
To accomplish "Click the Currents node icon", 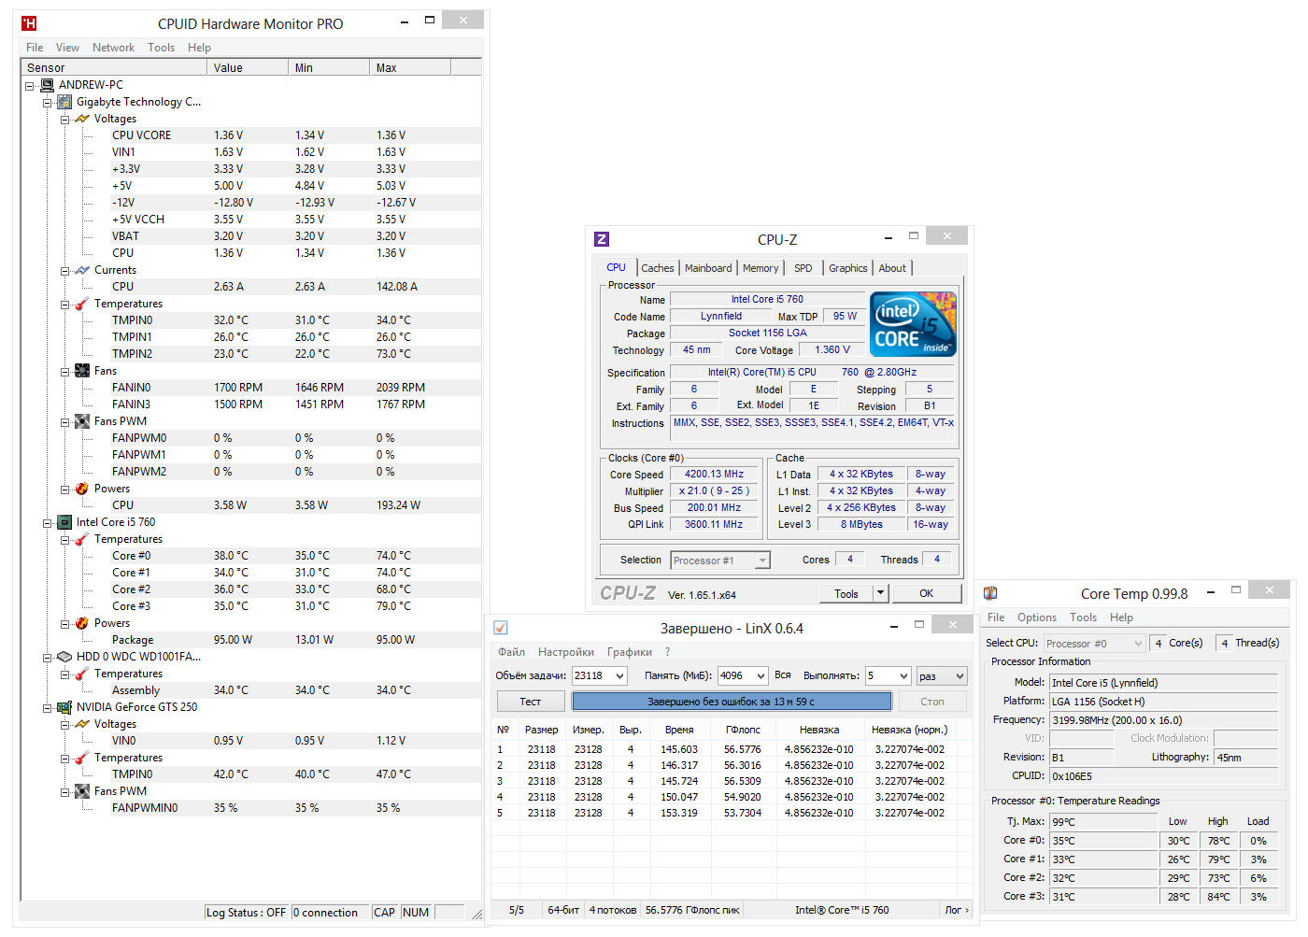I will tap(82, 270).
